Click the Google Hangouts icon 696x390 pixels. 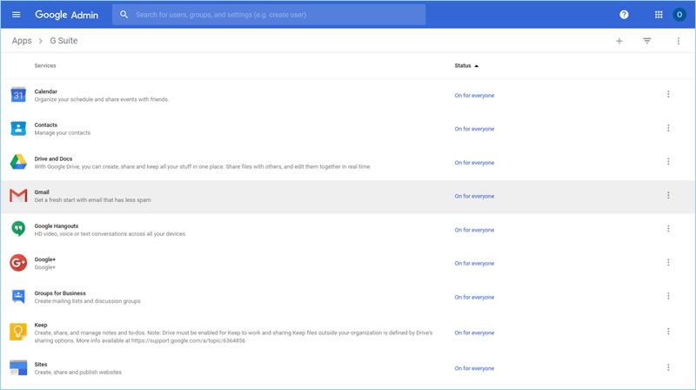click(x=18, y=229)
